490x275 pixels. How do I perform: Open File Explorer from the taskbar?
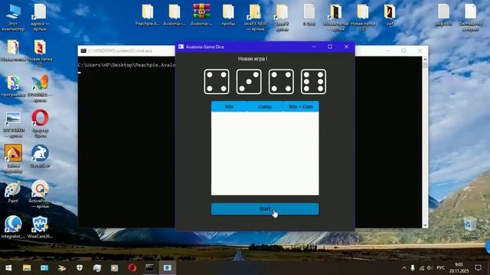pyautogui.click(x=27, y=268)
